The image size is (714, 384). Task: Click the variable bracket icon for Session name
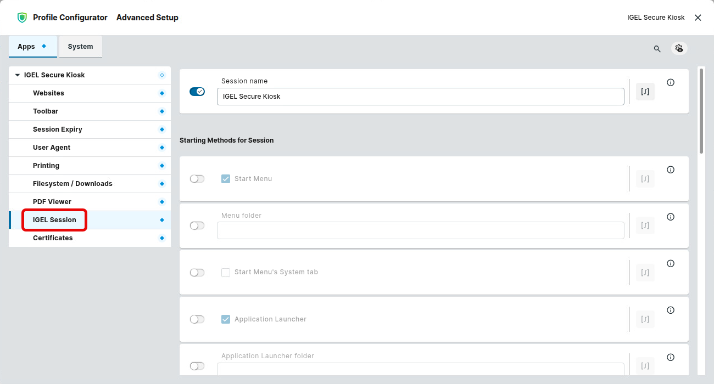645,92
